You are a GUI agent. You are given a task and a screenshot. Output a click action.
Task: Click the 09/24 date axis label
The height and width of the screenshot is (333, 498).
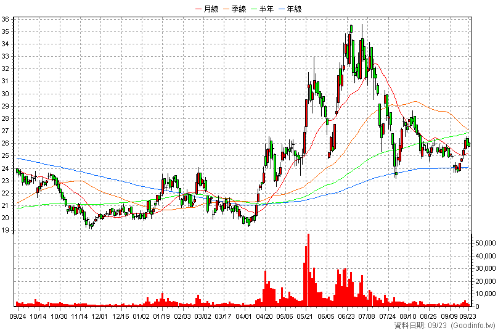[x=18, y=316]
